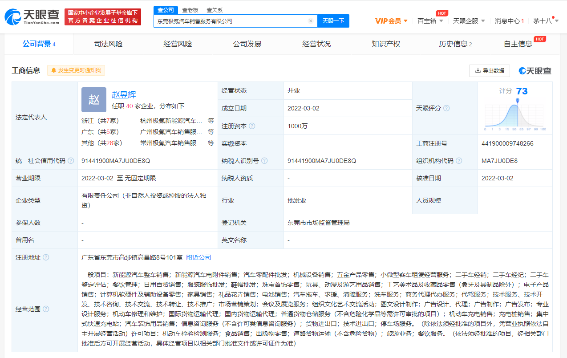Click the help icon beside 天眼评分
The height and width of the screenshot is (358, 567).
[x=446, y=108]
